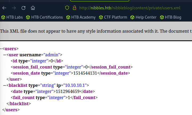Collapse the user admin XML node
This screenshot has width=192, height=115.
click(x=4, y=55)
